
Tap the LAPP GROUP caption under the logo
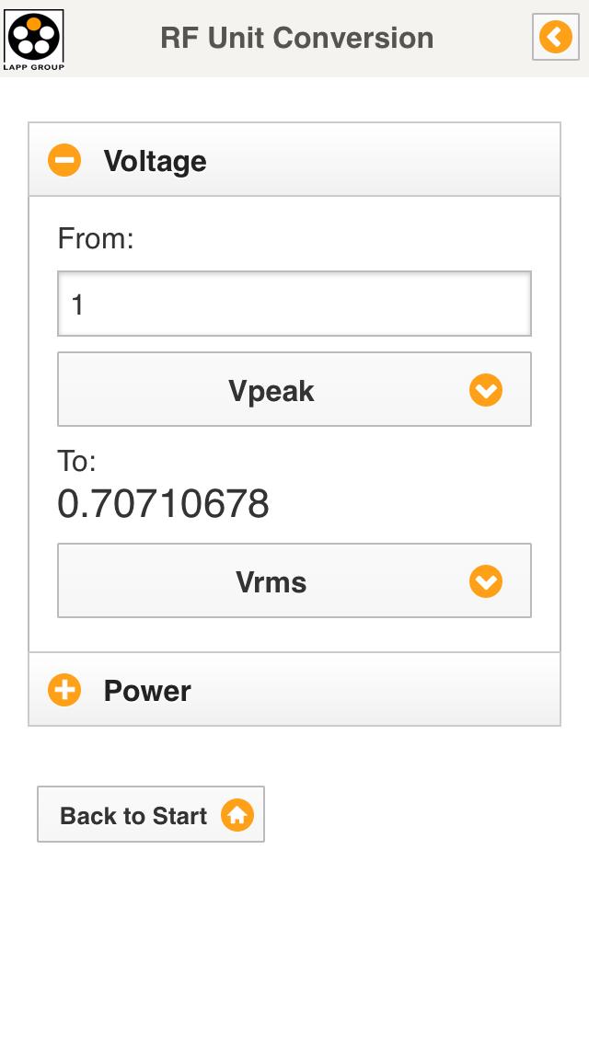(x=35, y=66)
